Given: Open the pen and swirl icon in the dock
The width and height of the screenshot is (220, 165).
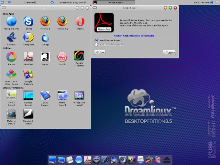Looking at the screenshot, I should (105, 159).
